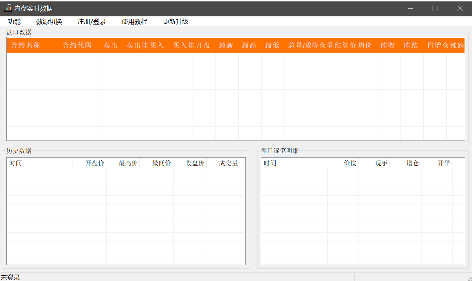
Task: Minimize the 内盘实时数据 window
Action: point(410,8)
